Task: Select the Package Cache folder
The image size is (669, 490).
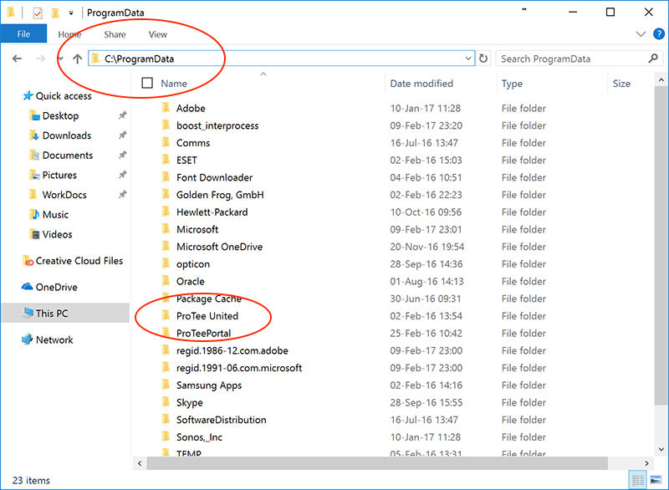Action: coord(208,299)
